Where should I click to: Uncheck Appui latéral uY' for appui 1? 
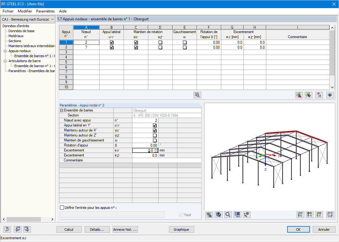pos(111,42)
